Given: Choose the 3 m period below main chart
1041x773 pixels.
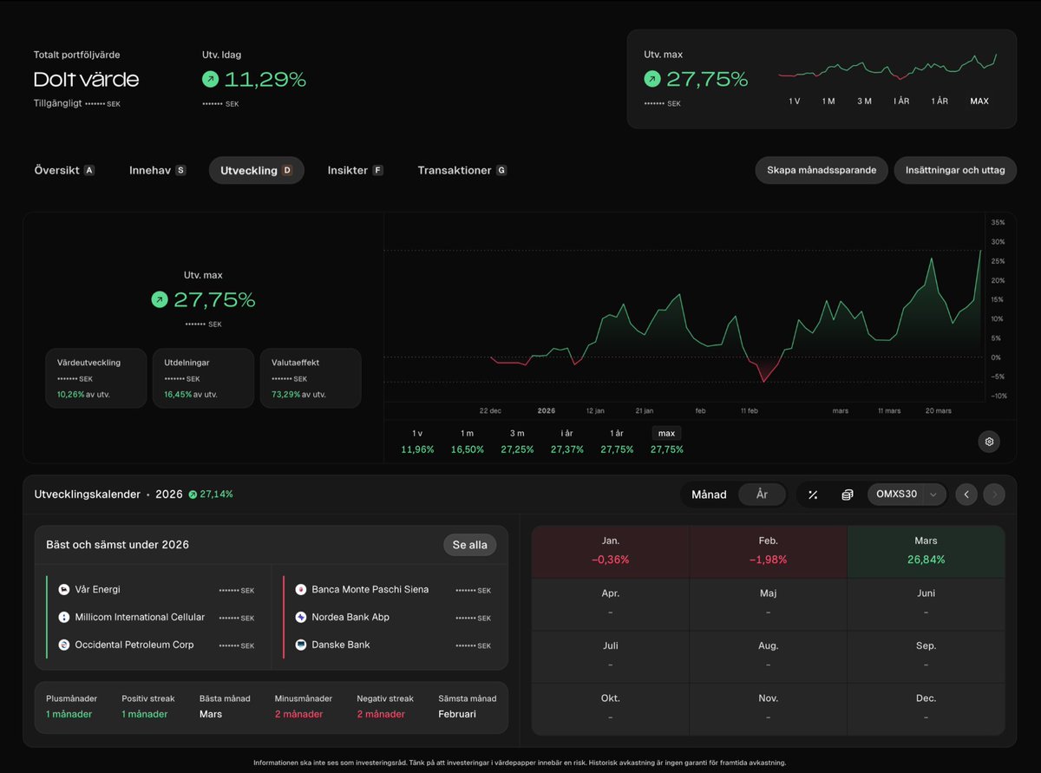Looking at the screenshot, I should (517, 441).
